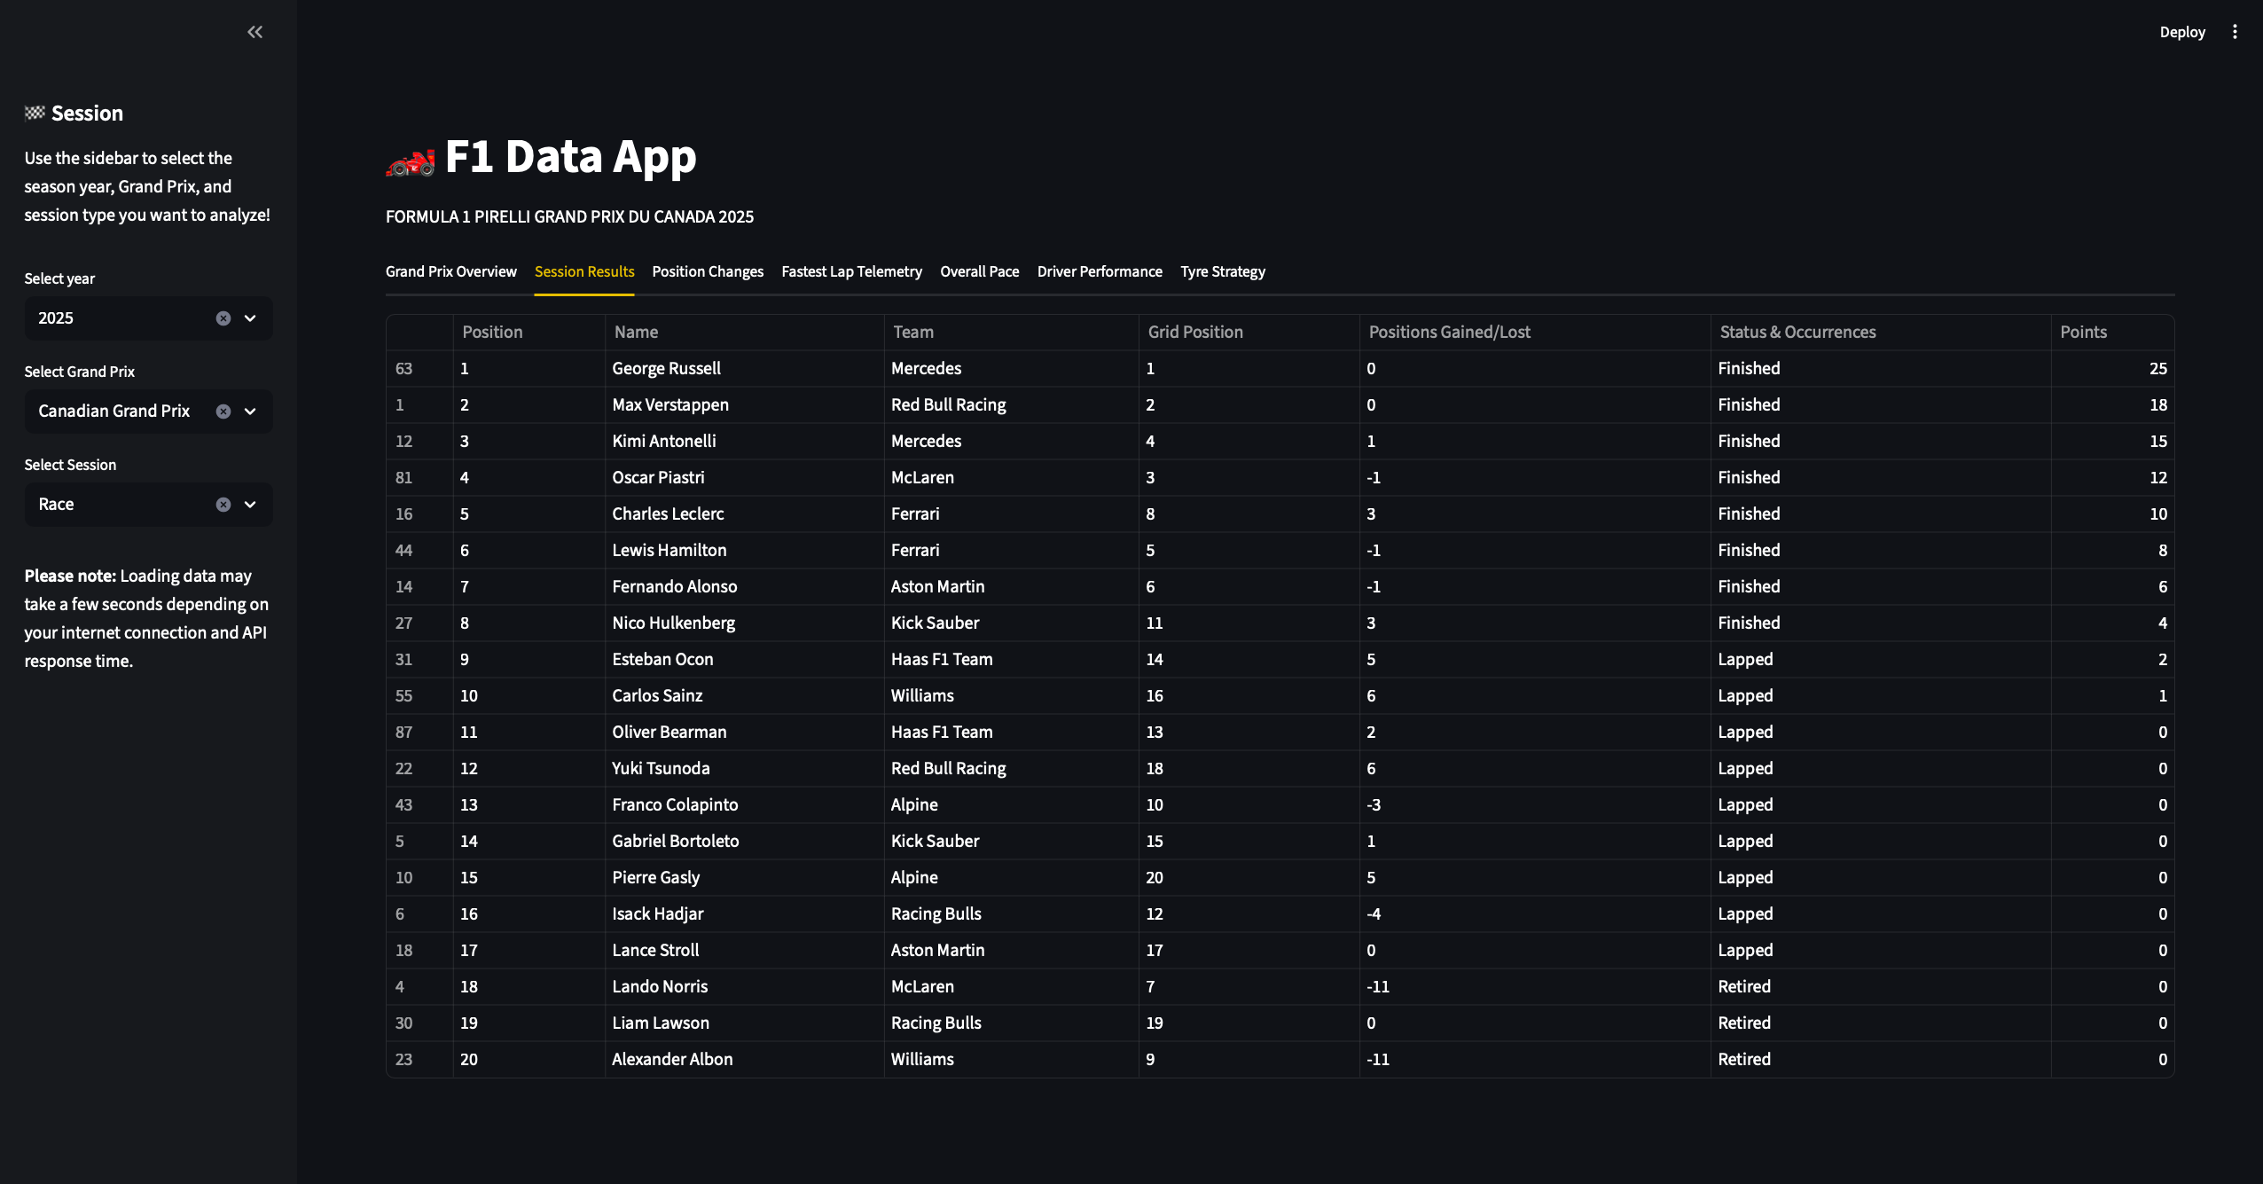The height and width of the screenshot is (1184, 2263).
Task: Click the Oscar Piastri cell
Action: (x=745, y=477)
